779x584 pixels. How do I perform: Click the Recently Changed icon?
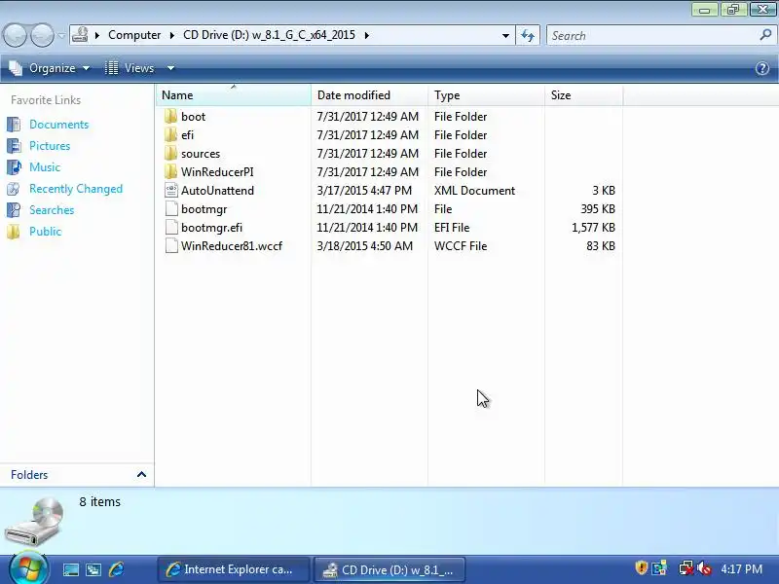14,189
